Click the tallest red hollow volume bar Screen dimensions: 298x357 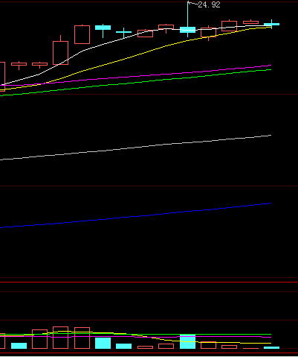coord(60,338)
